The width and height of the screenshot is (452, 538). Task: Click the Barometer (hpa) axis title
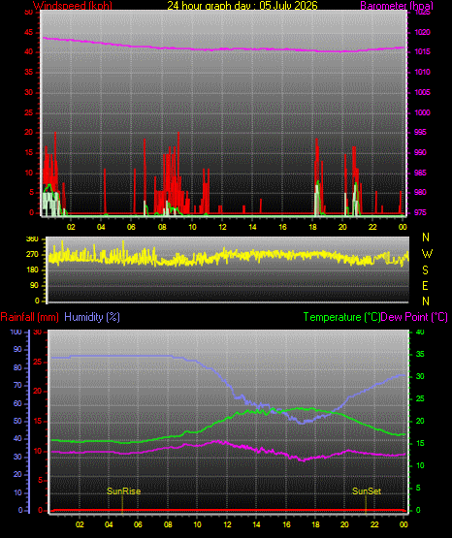point(397,6)
